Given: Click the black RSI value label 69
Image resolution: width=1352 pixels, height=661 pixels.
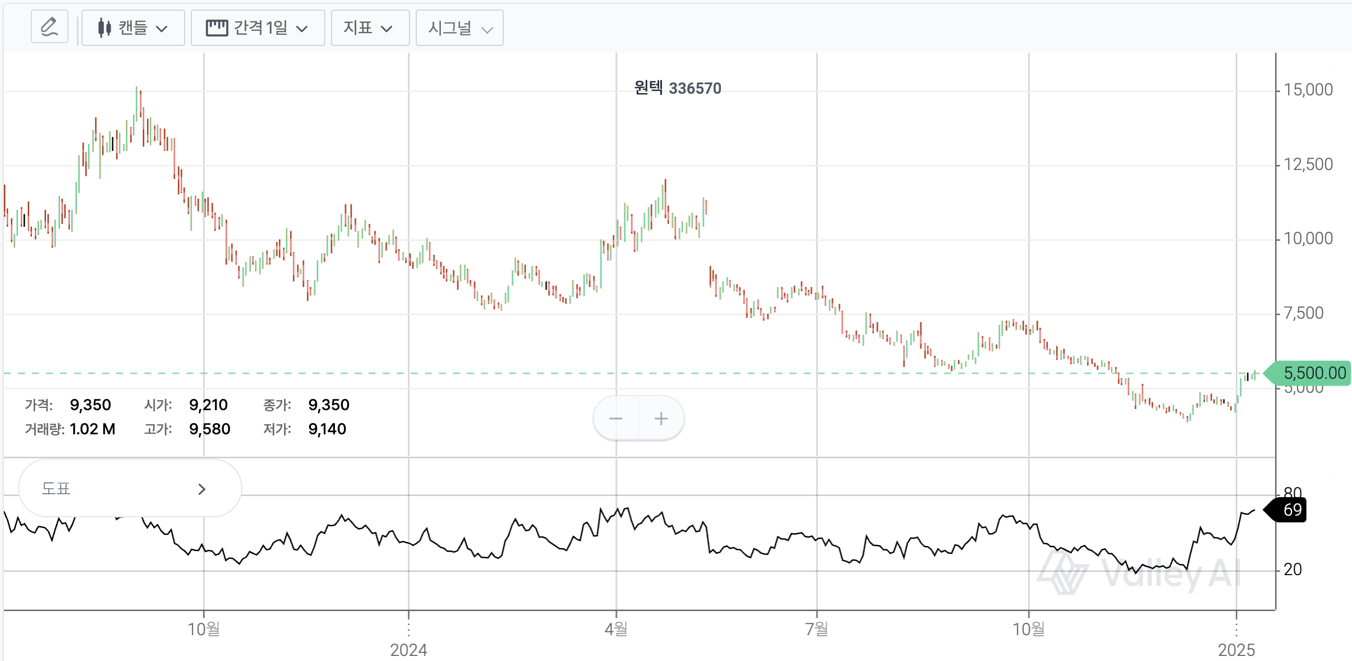Looking at the screenshot, I should coord(1292,510).
